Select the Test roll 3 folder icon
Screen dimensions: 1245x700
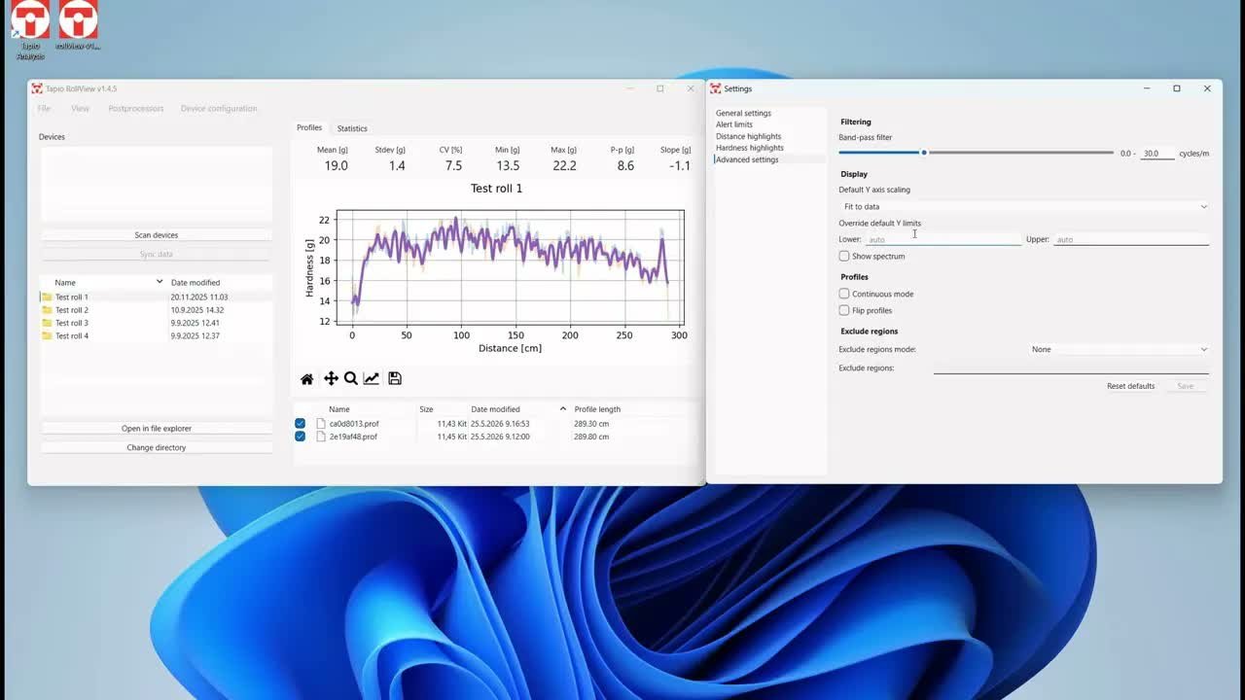[x=47, y=323]
